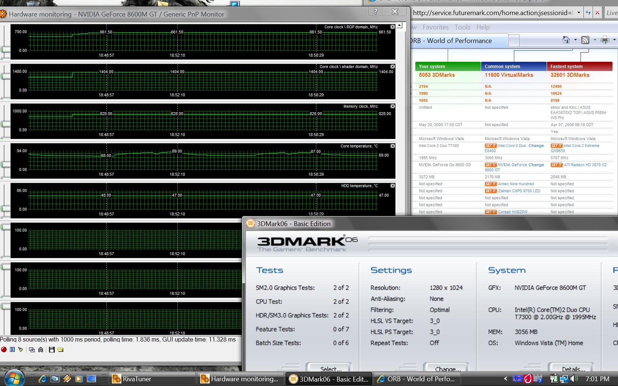Save monitoring log with floppy disk icon
The width and height of the screenshot is (618, 386).
coord(51,350)
